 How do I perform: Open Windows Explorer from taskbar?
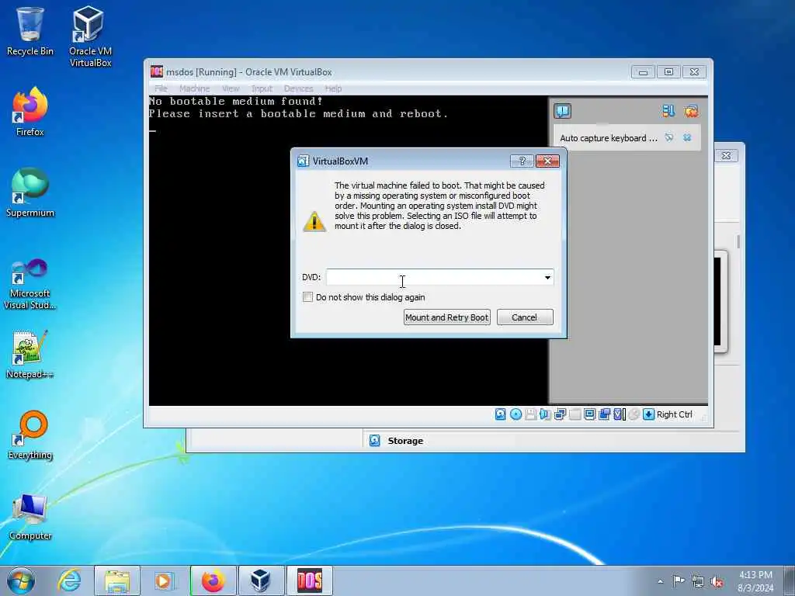117,580
